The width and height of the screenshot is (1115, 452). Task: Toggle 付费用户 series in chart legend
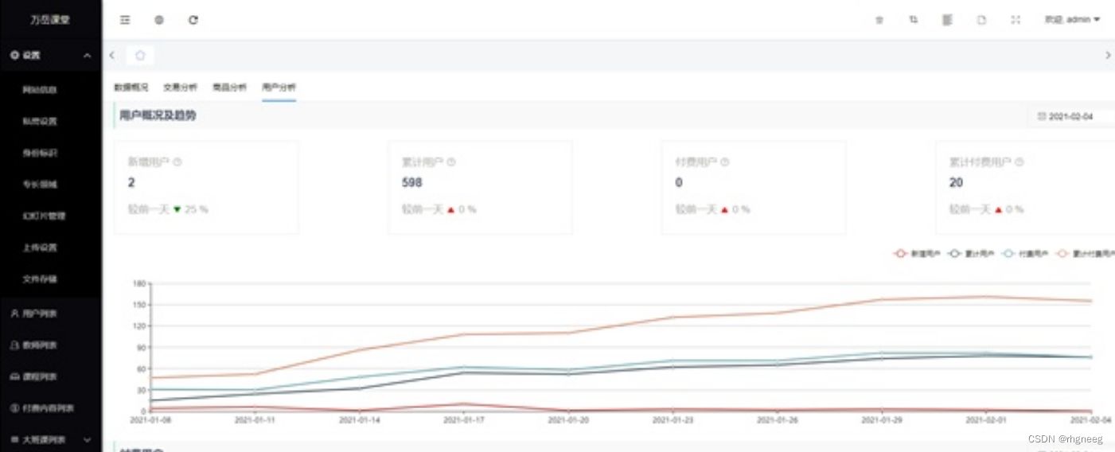coord(1025,254)
